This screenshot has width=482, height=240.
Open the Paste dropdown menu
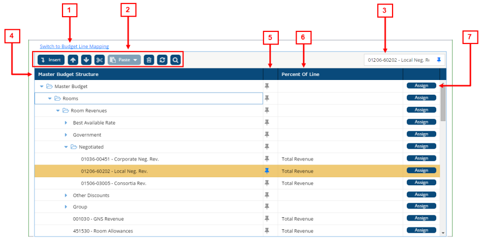124,60
